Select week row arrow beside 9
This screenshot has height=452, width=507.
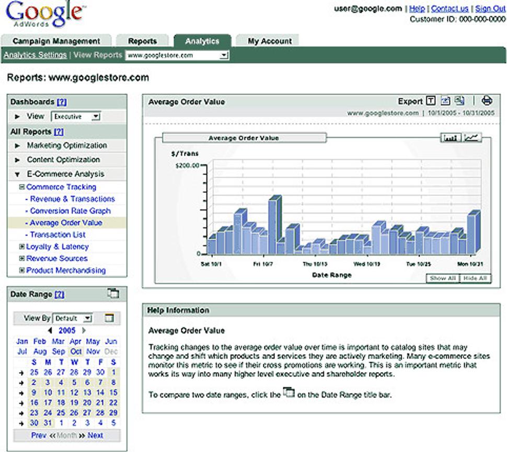click(21, 393)
